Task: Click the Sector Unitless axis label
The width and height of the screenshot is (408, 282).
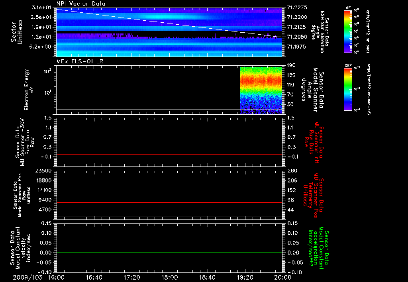Action: pyautogui.click(x=16, y=32)
